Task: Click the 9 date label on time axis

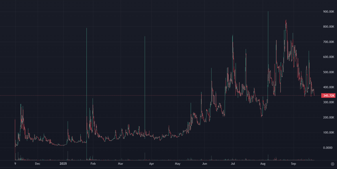Action: click(15, 164)
